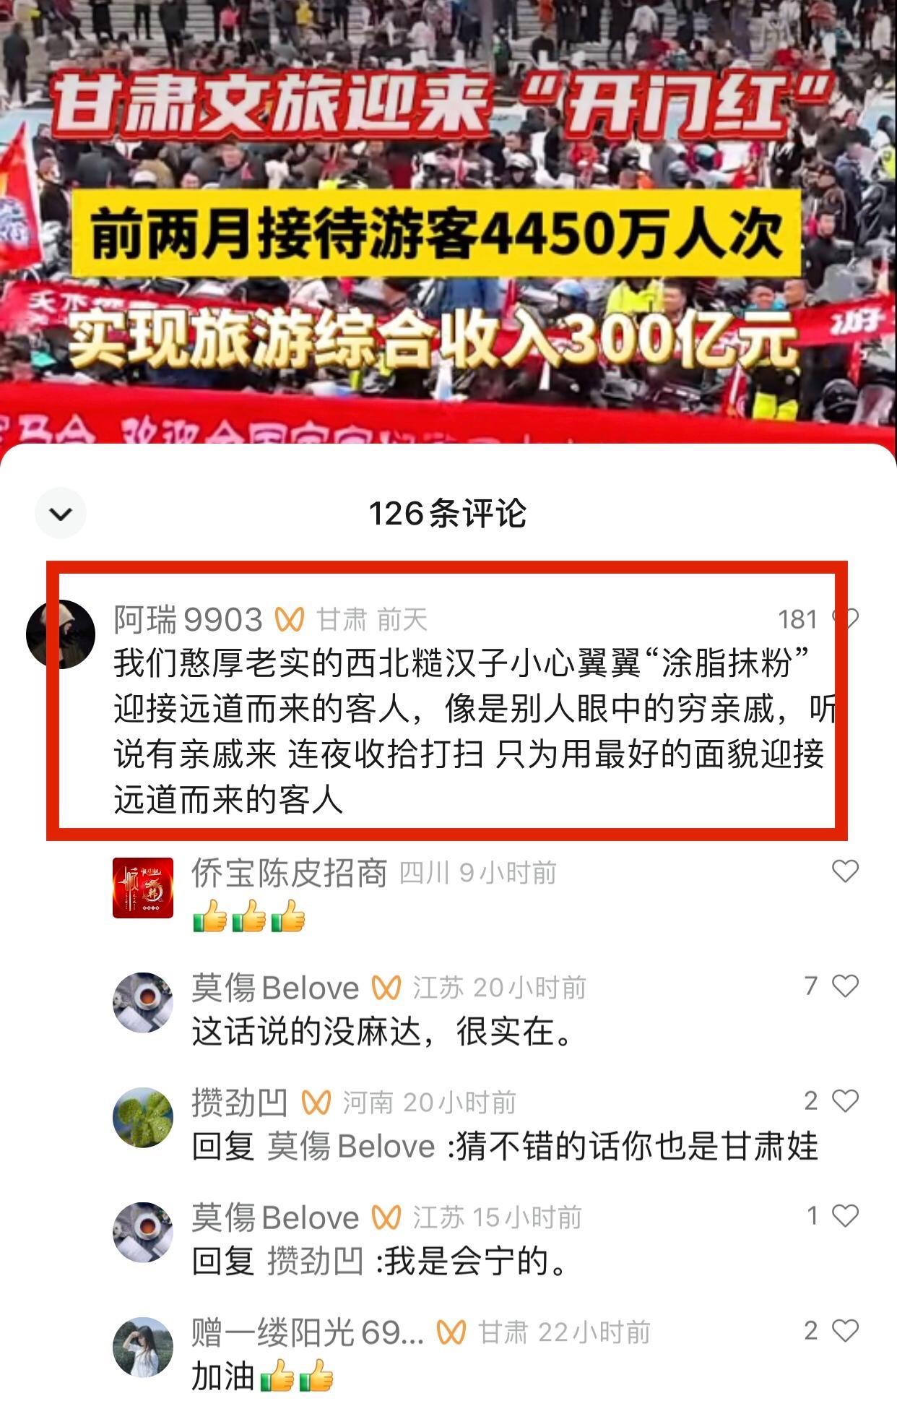Open 侨宝陈皮招商 red avatar
This screenshot has height=1401, width=897.
point(143,888)
